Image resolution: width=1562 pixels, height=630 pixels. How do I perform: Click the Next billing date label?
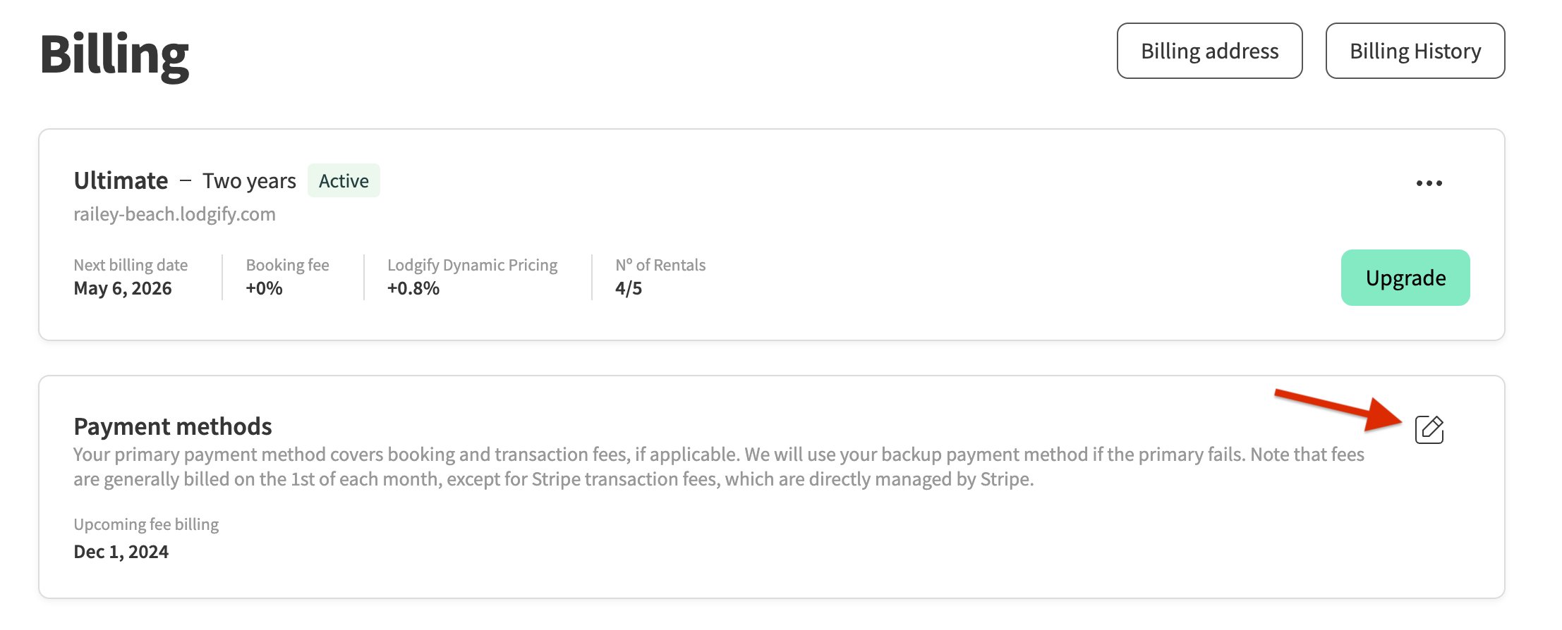point(131,265)
